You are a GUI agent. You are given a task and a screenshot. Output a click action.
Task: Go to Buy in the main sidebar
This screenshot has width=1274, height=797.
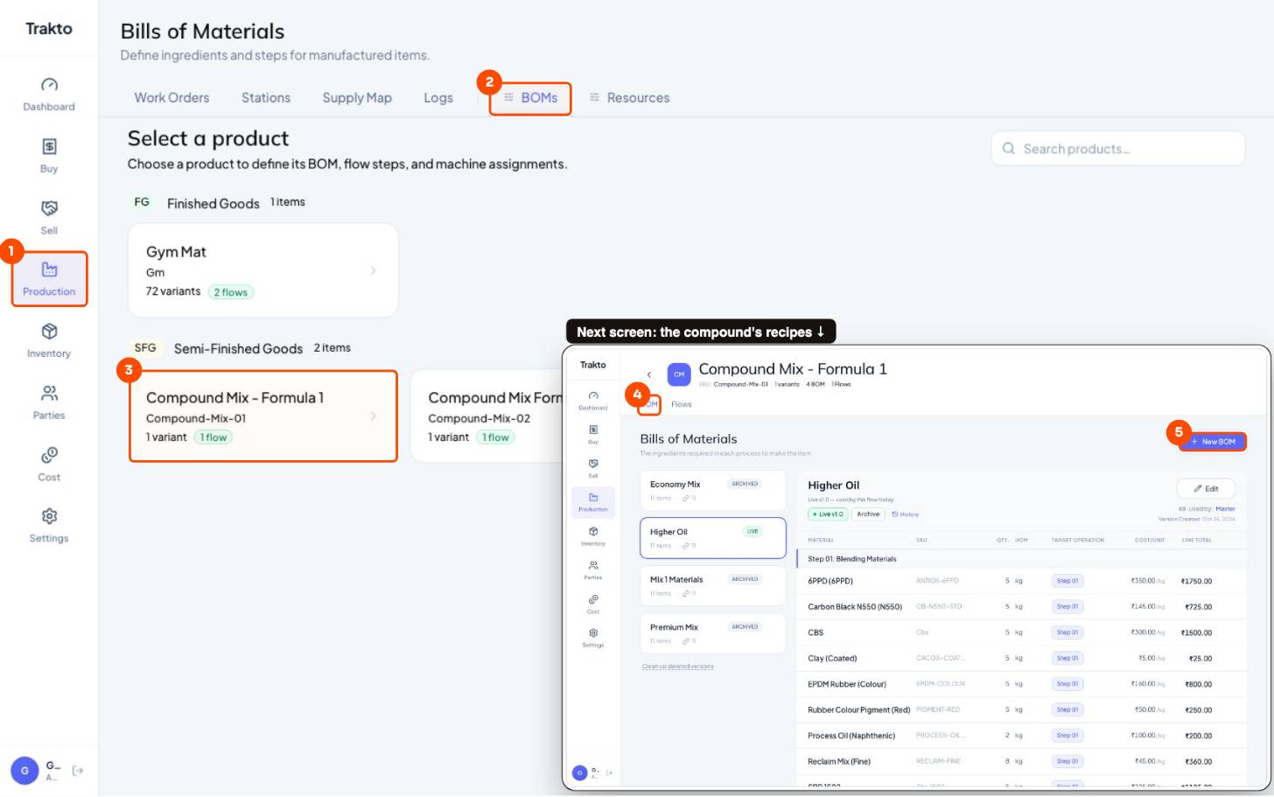click(x=49, y=157)
